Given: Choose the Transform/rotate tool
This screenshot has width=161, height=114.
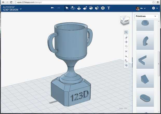Looking at the screenshot, I should coord(73,8).
